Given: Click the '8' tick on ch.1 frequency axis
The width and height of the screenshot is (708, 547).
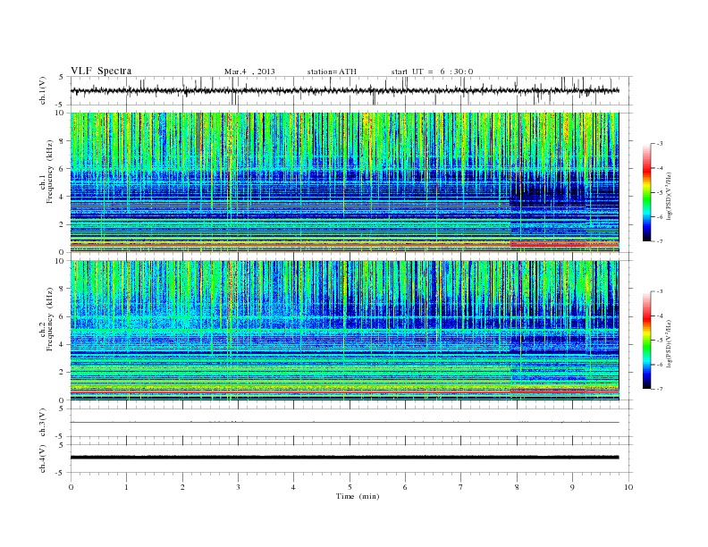Looking at the screenshot, I should (x=62, y=141).
